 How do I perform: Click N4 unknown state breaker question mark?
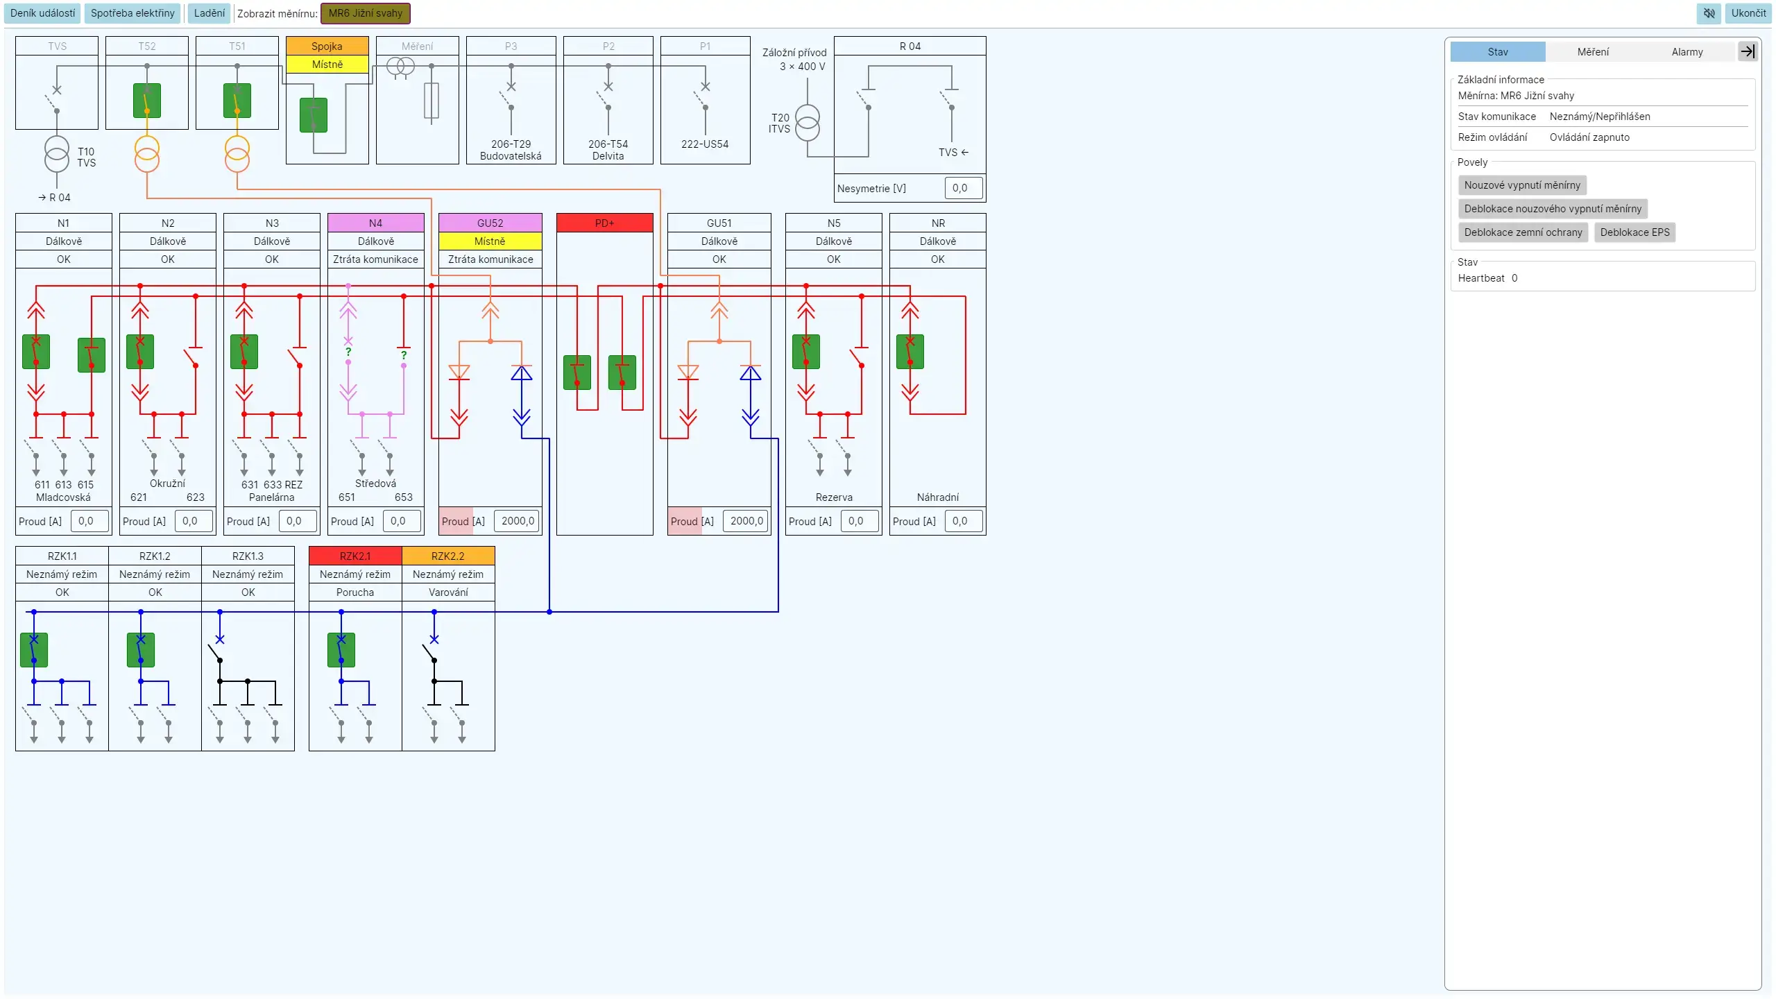(x=348, y=352)
